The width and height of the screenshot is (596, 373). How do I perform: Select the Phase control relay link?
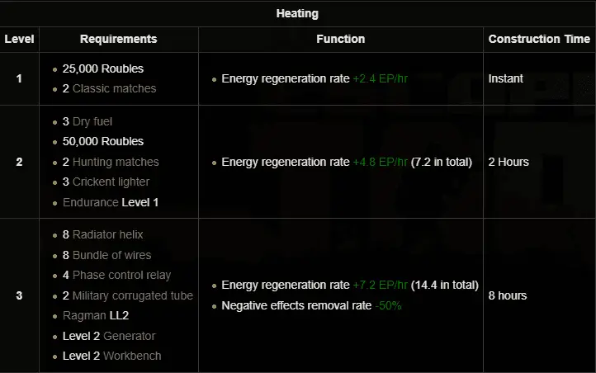[x=121, y=275]
